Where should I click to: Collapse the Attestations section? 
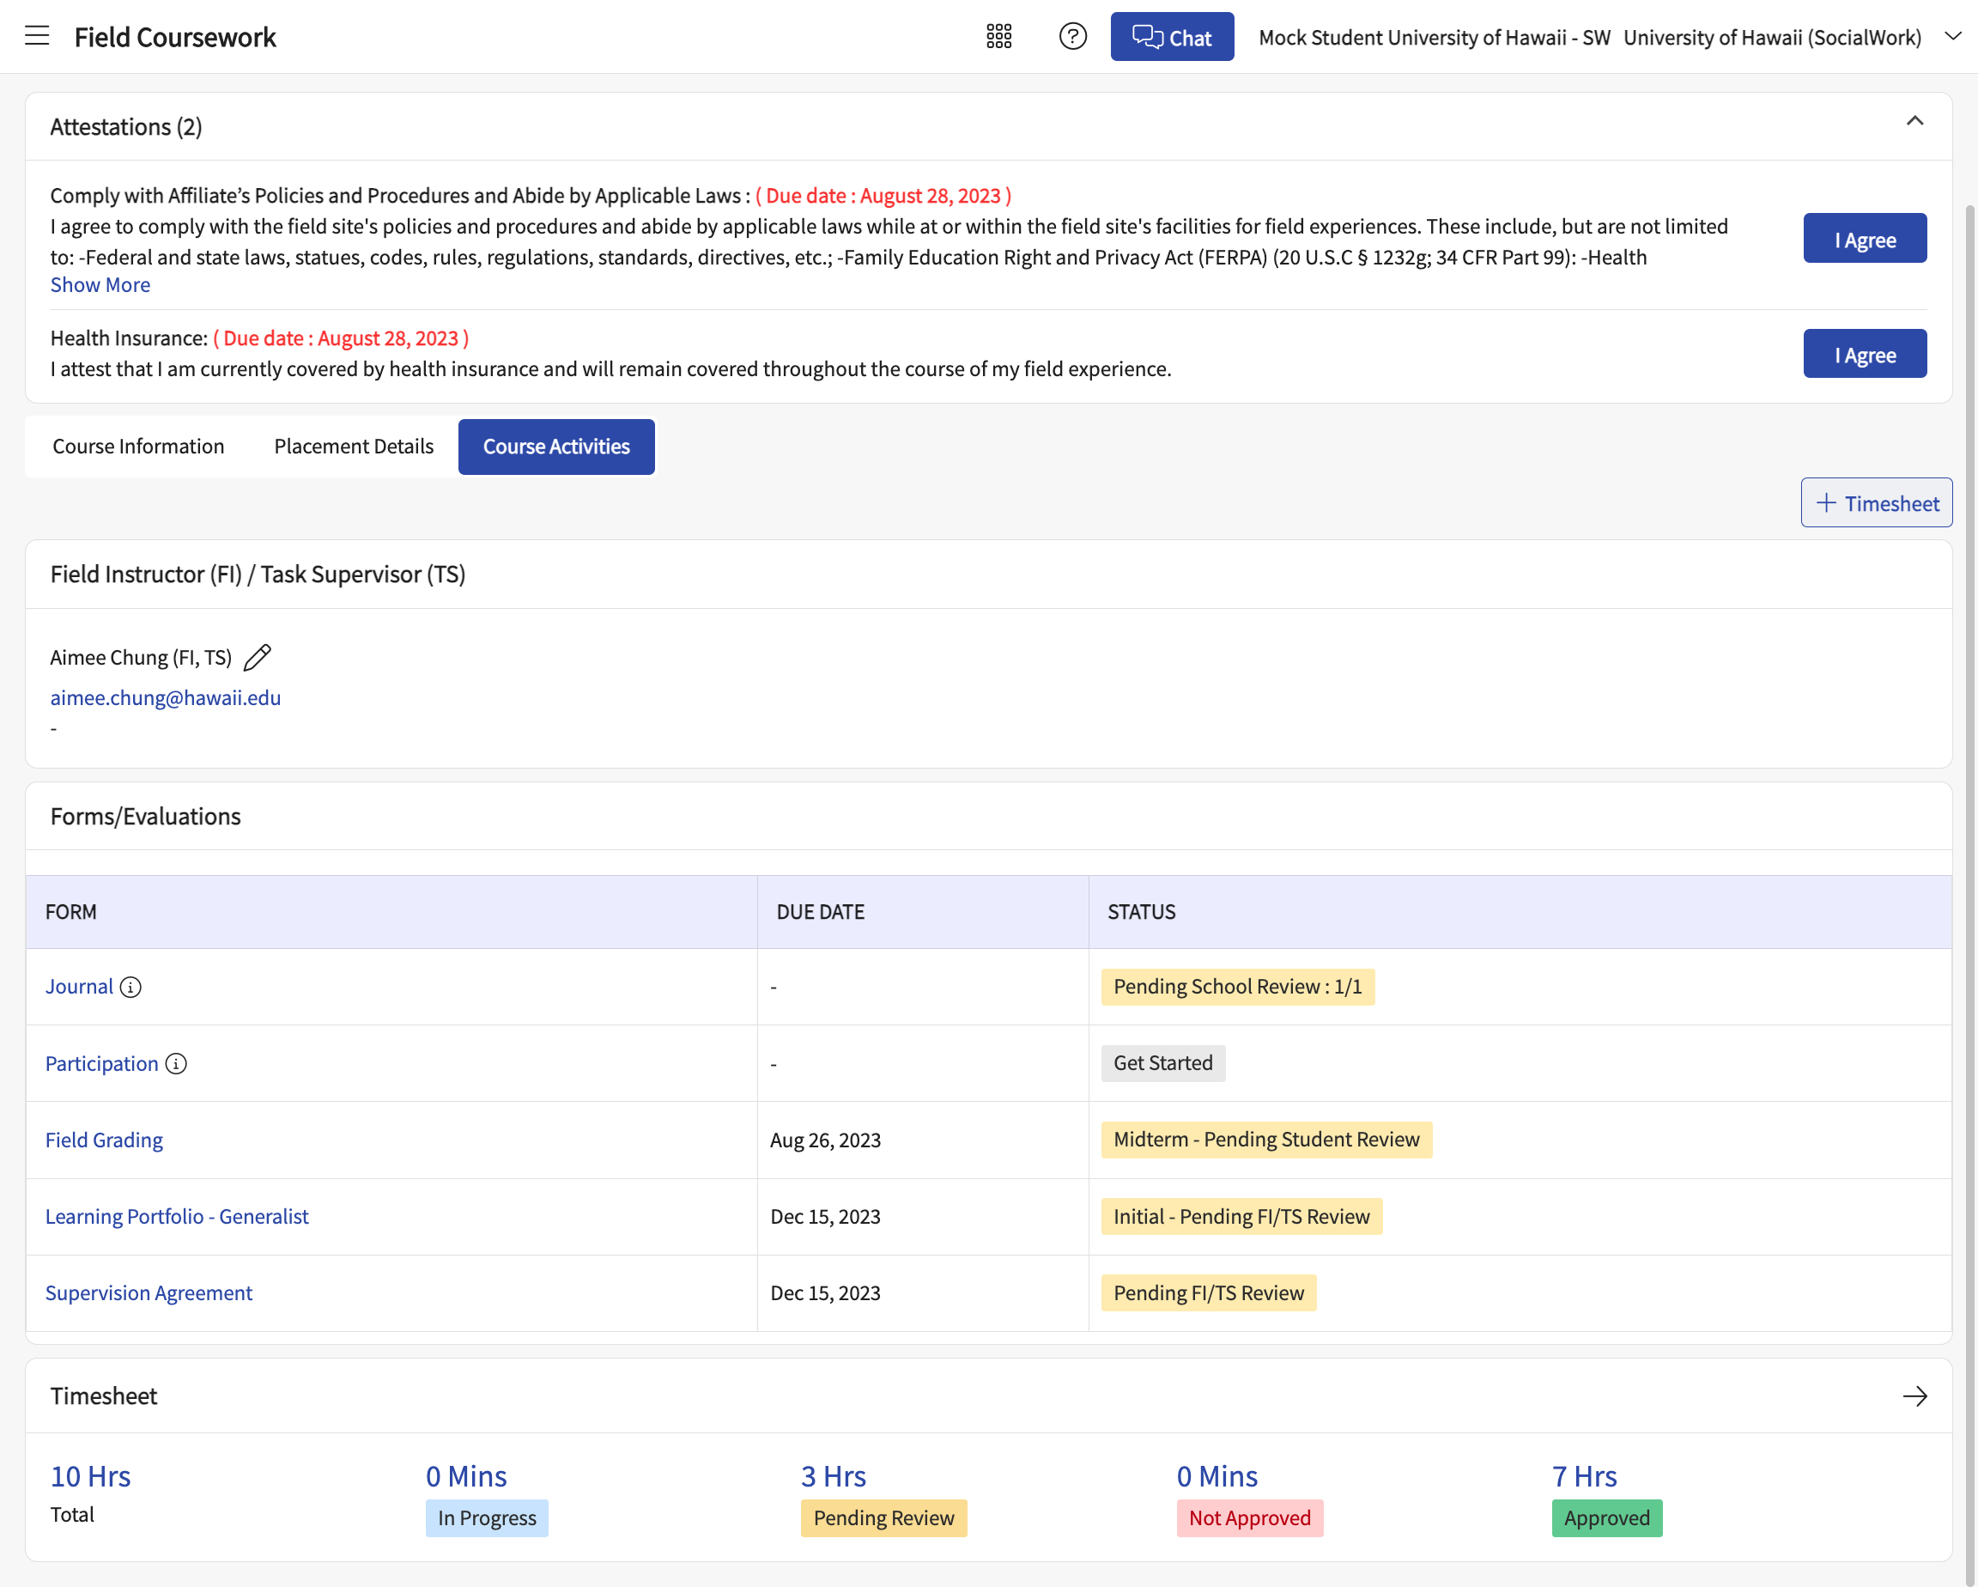[1914, 121]
